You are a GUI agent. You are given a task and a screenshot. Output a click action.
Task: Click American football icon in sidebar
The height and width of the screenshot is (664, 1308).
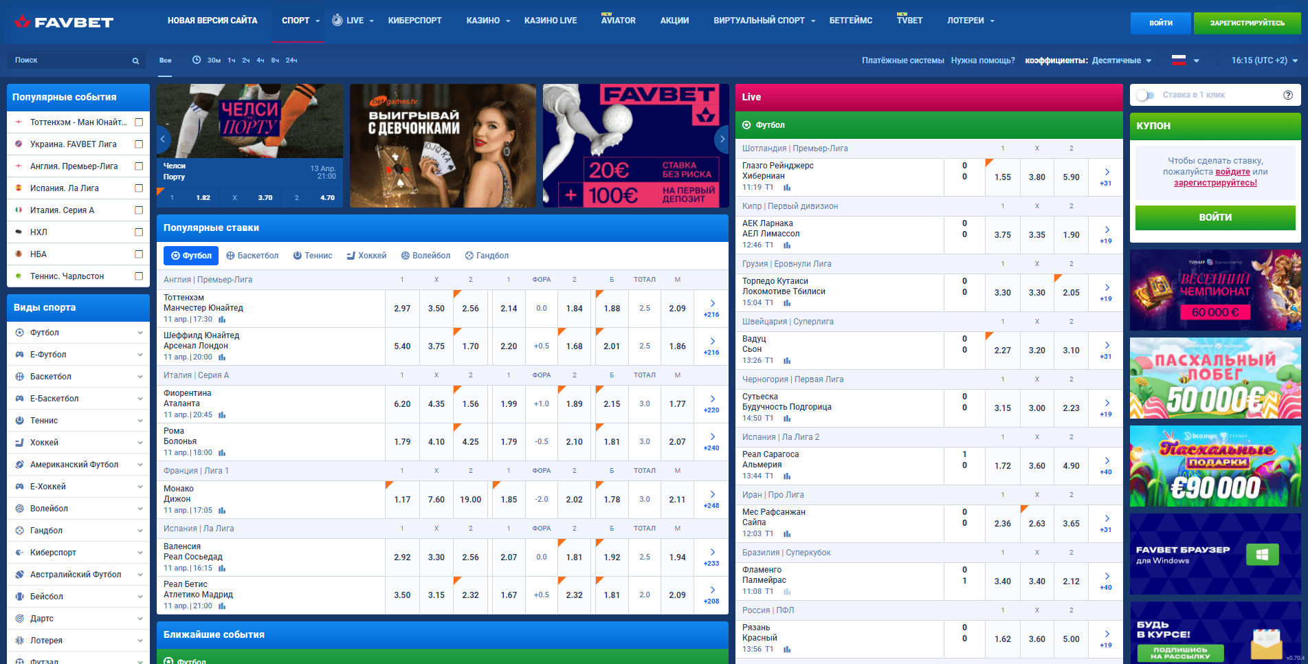click(19, 465)
